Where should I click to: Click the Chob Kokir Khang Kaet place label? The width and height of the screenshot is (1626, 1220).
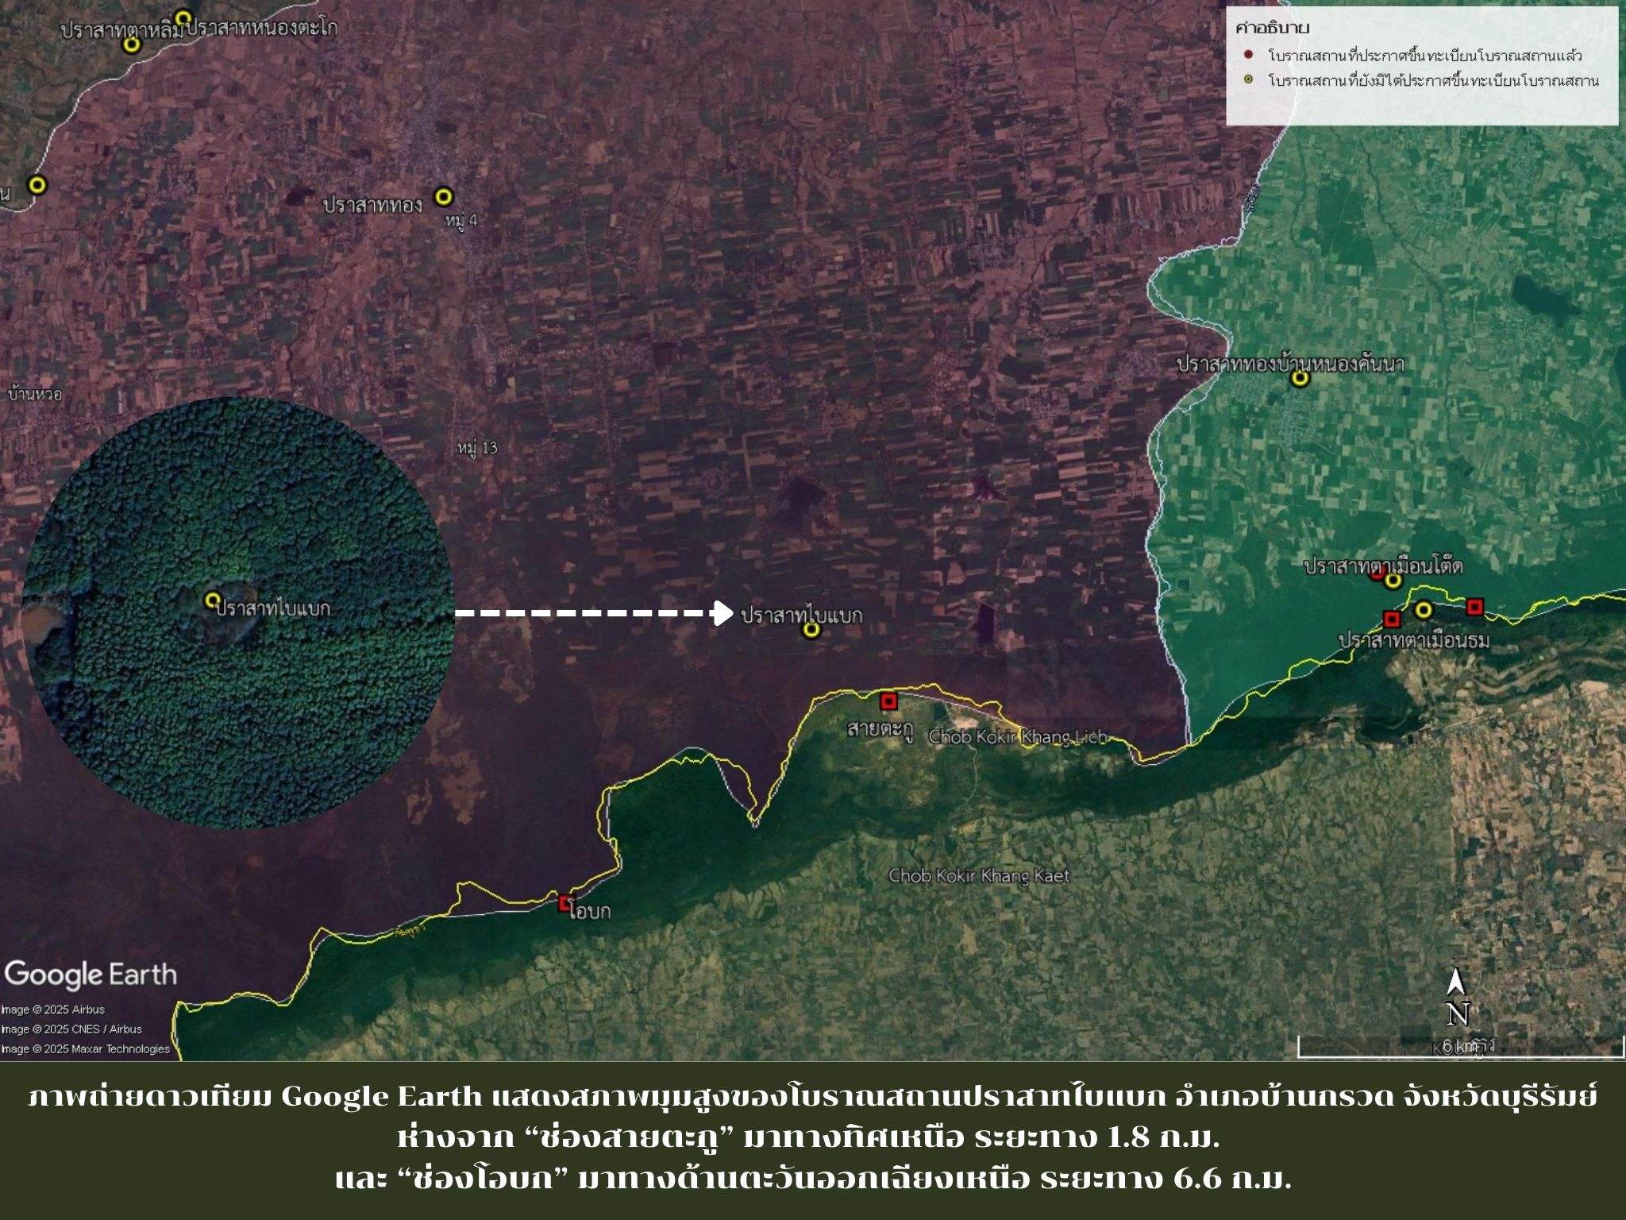click(979, 875)
